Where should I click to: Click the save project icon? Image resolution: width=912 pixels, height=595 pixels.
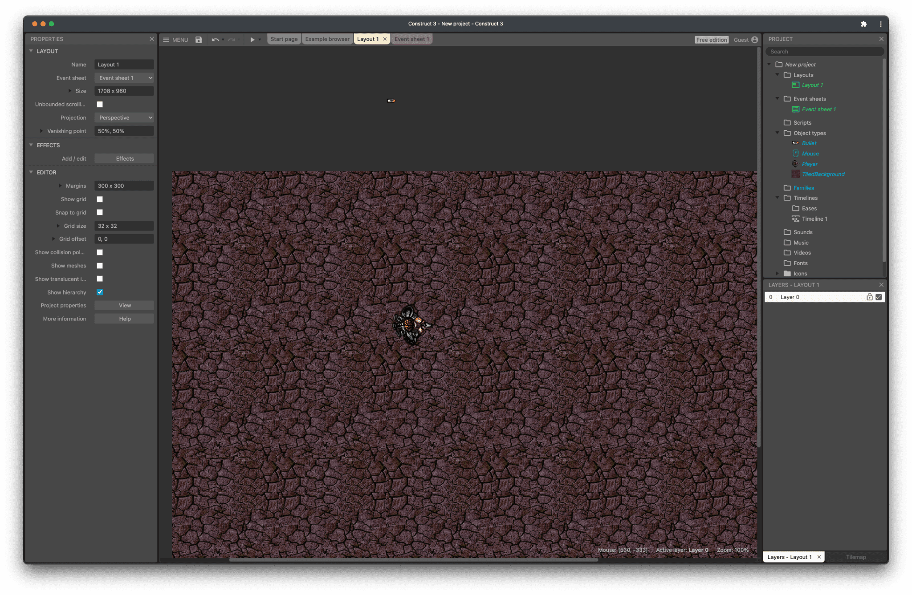tap(199, 39)
